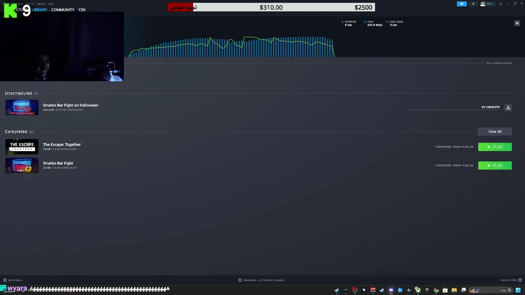Open OBS Studio from the taskbar
This screenshot has height=295, width=525.
point(355,290)
